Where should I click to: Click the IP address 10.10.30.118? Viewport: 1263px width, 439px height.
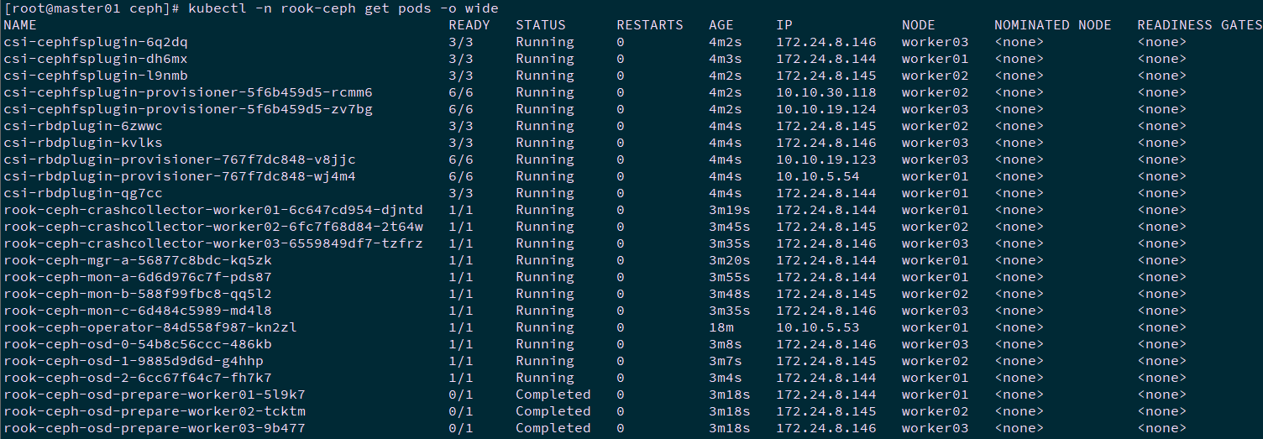click(x=825, y=92)
